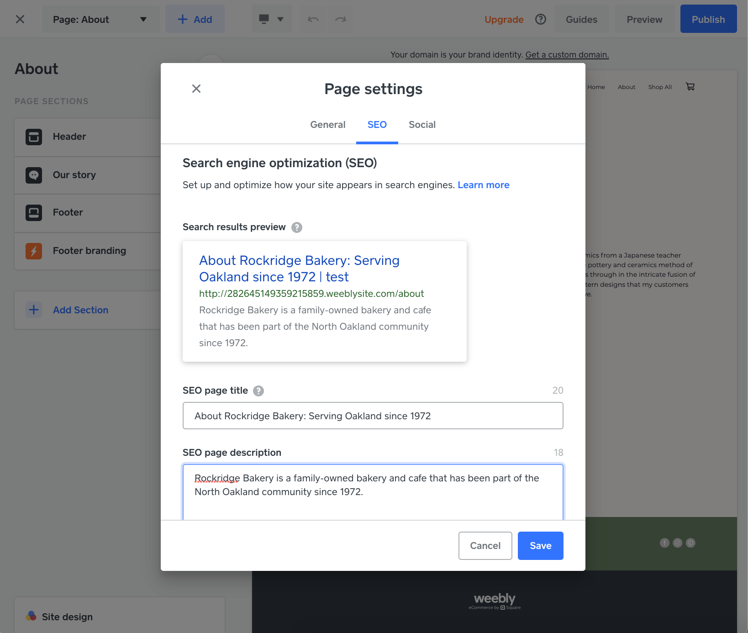Open the help question mark icon in the top bar
Viewport: 748px width, 633px height.
coord(541,19)
